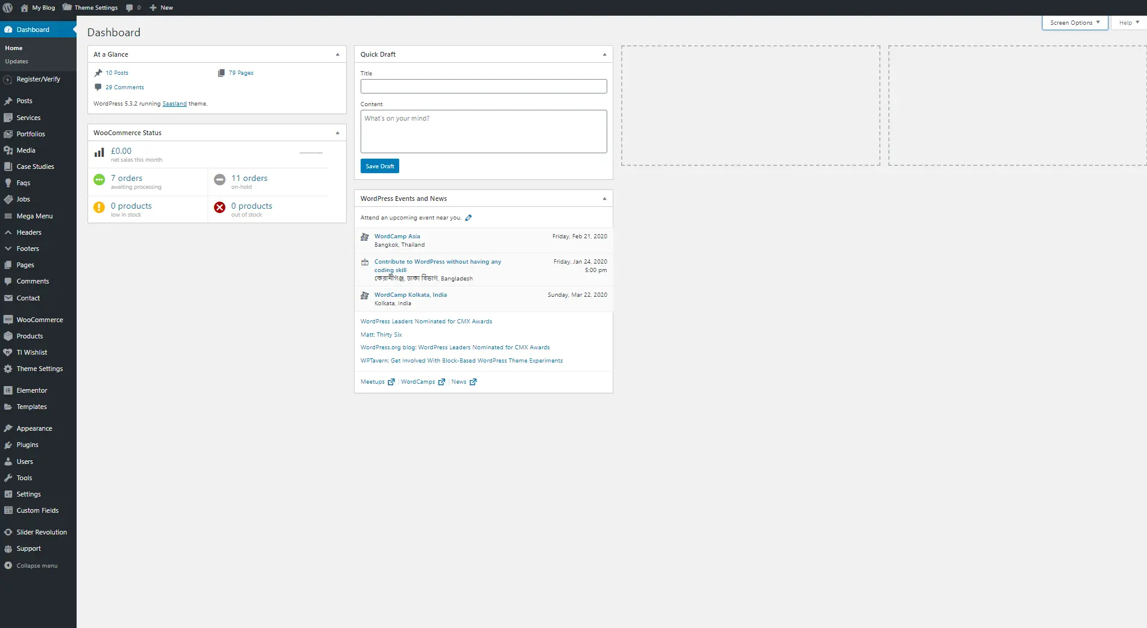Click the Appearance paintbrush icon
1147x628 pixels.
(8, 428)
